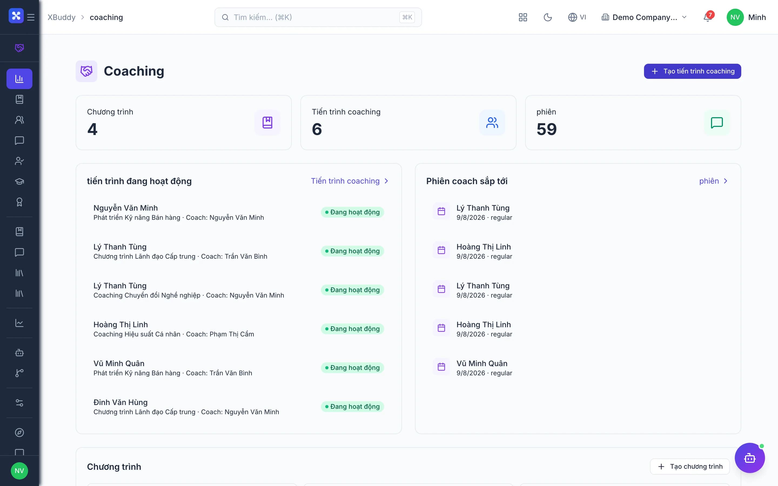
Task: Open the sliders settings icon in sidebar
Action: pyautogui.click(x=19, y=403)
